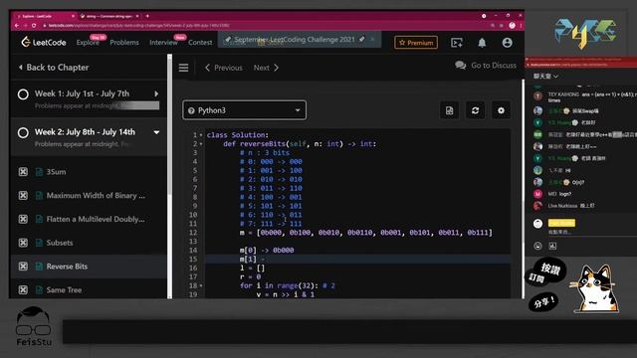The width and height of the screenshot is (637, 358).
Task: Open the playground terminal icon
Action: coord(457,42)
